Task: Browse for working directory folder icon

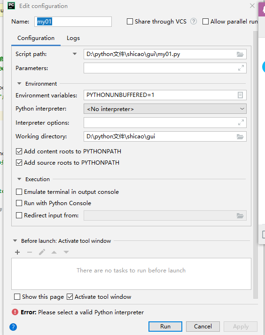Action: tap(240, 136)
